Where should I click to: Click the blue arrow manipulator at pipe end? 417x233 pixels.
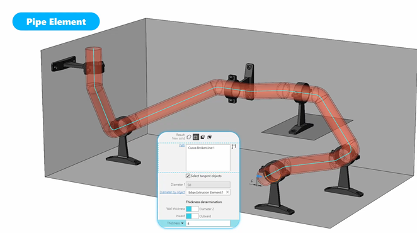(x=259, y=176)
